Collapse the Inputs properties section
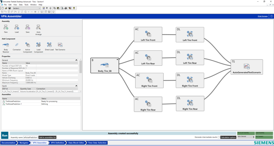274x146 pixels. point(76,86)
